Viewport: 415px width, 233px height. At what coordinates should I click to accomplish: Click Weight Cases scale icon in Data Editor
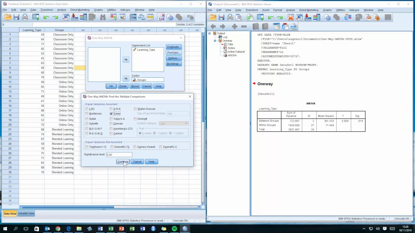click(142, 17)
